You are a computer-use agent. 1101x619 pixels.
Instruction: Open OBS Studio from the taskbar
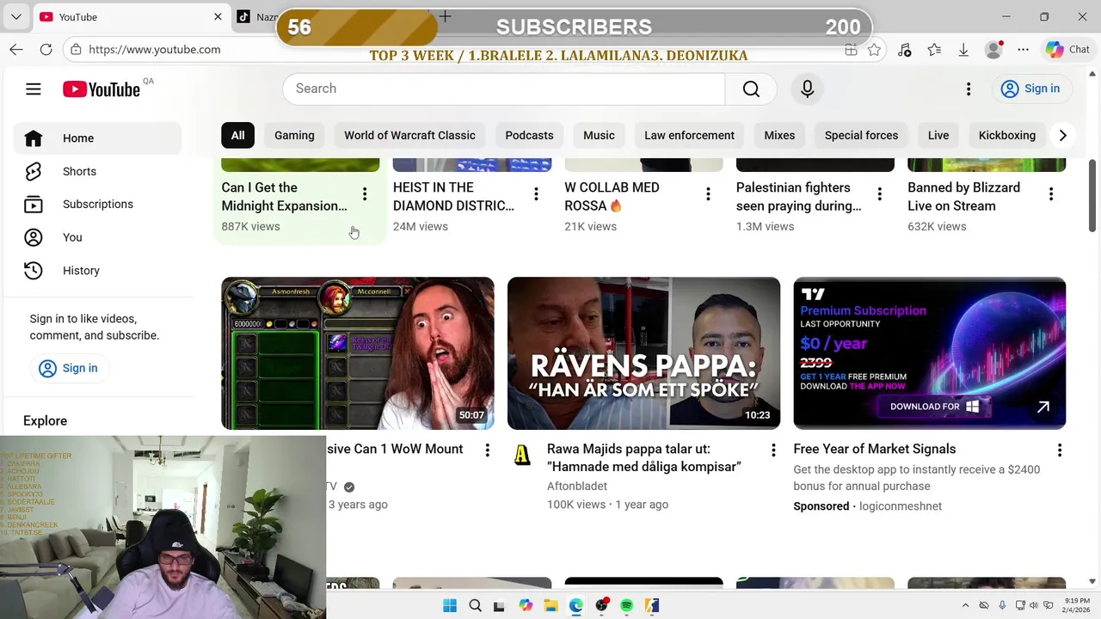[x=601, y=605]
